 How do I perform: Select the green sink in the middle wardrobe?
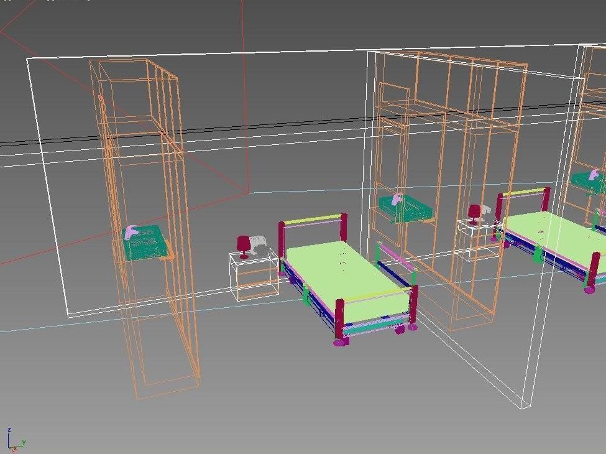pyautogui.click(x=406, y=209)
